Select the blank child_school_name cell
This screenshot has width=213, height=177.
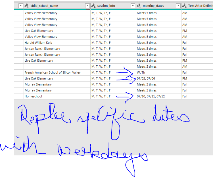pyautogui.click(x=57, y=66)
